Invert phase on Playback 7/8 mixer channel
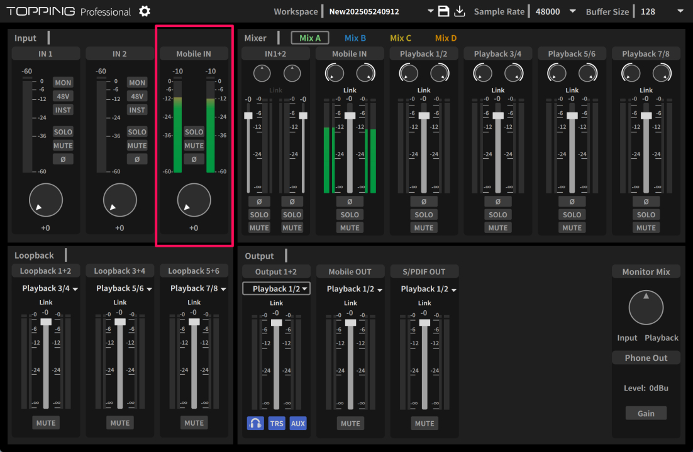Image resolution: width=693 pixels, height=452 pixels. 646,202
